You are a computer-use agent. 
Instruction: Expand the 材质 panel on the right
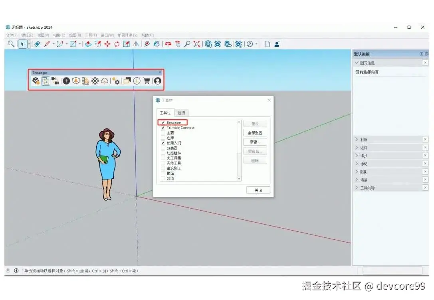pos(363,139)
